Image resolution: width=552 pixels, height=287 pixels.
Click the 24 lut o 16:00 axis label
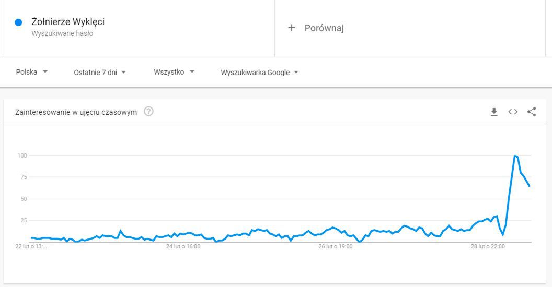pyautogui.click(x=183, y=247)
